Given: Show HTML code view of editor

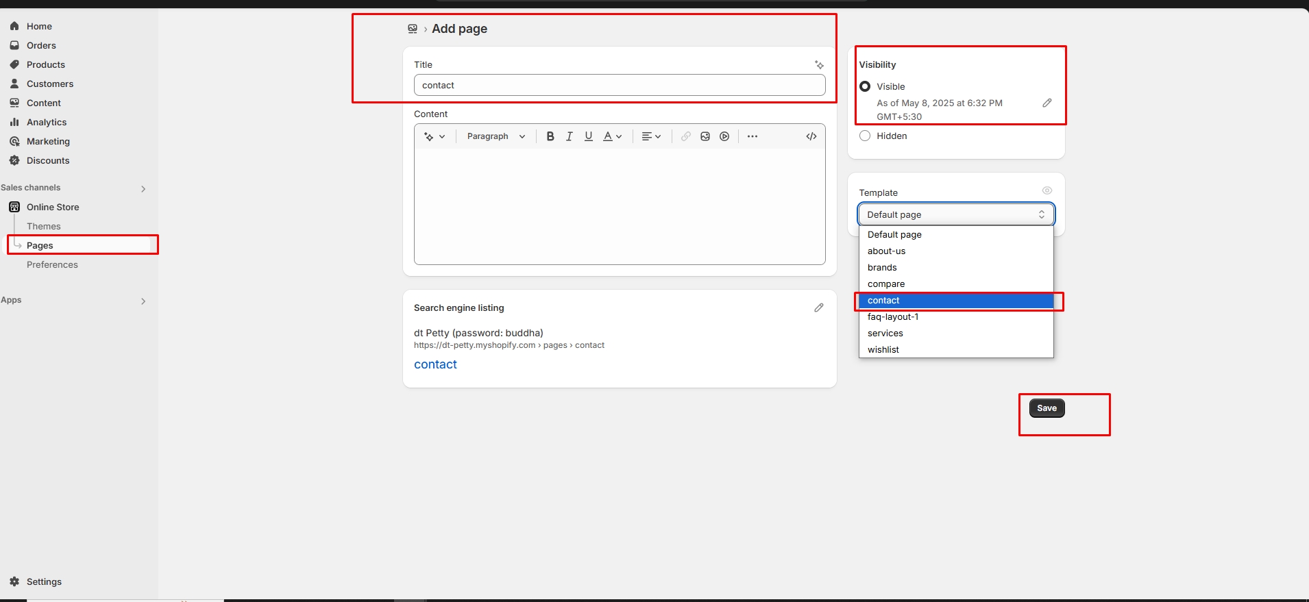Looking at the screenshot, I should tap(811, 136).
